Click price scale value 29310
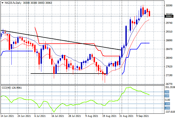This screenshot has height=119, width=175. [169, 32]
